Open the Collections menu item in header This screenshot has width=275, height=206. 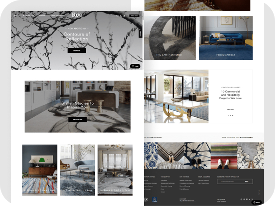pyautogui.click(x=42, y=15)
